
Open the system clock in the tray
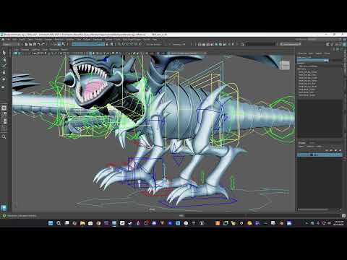point(338,223)
